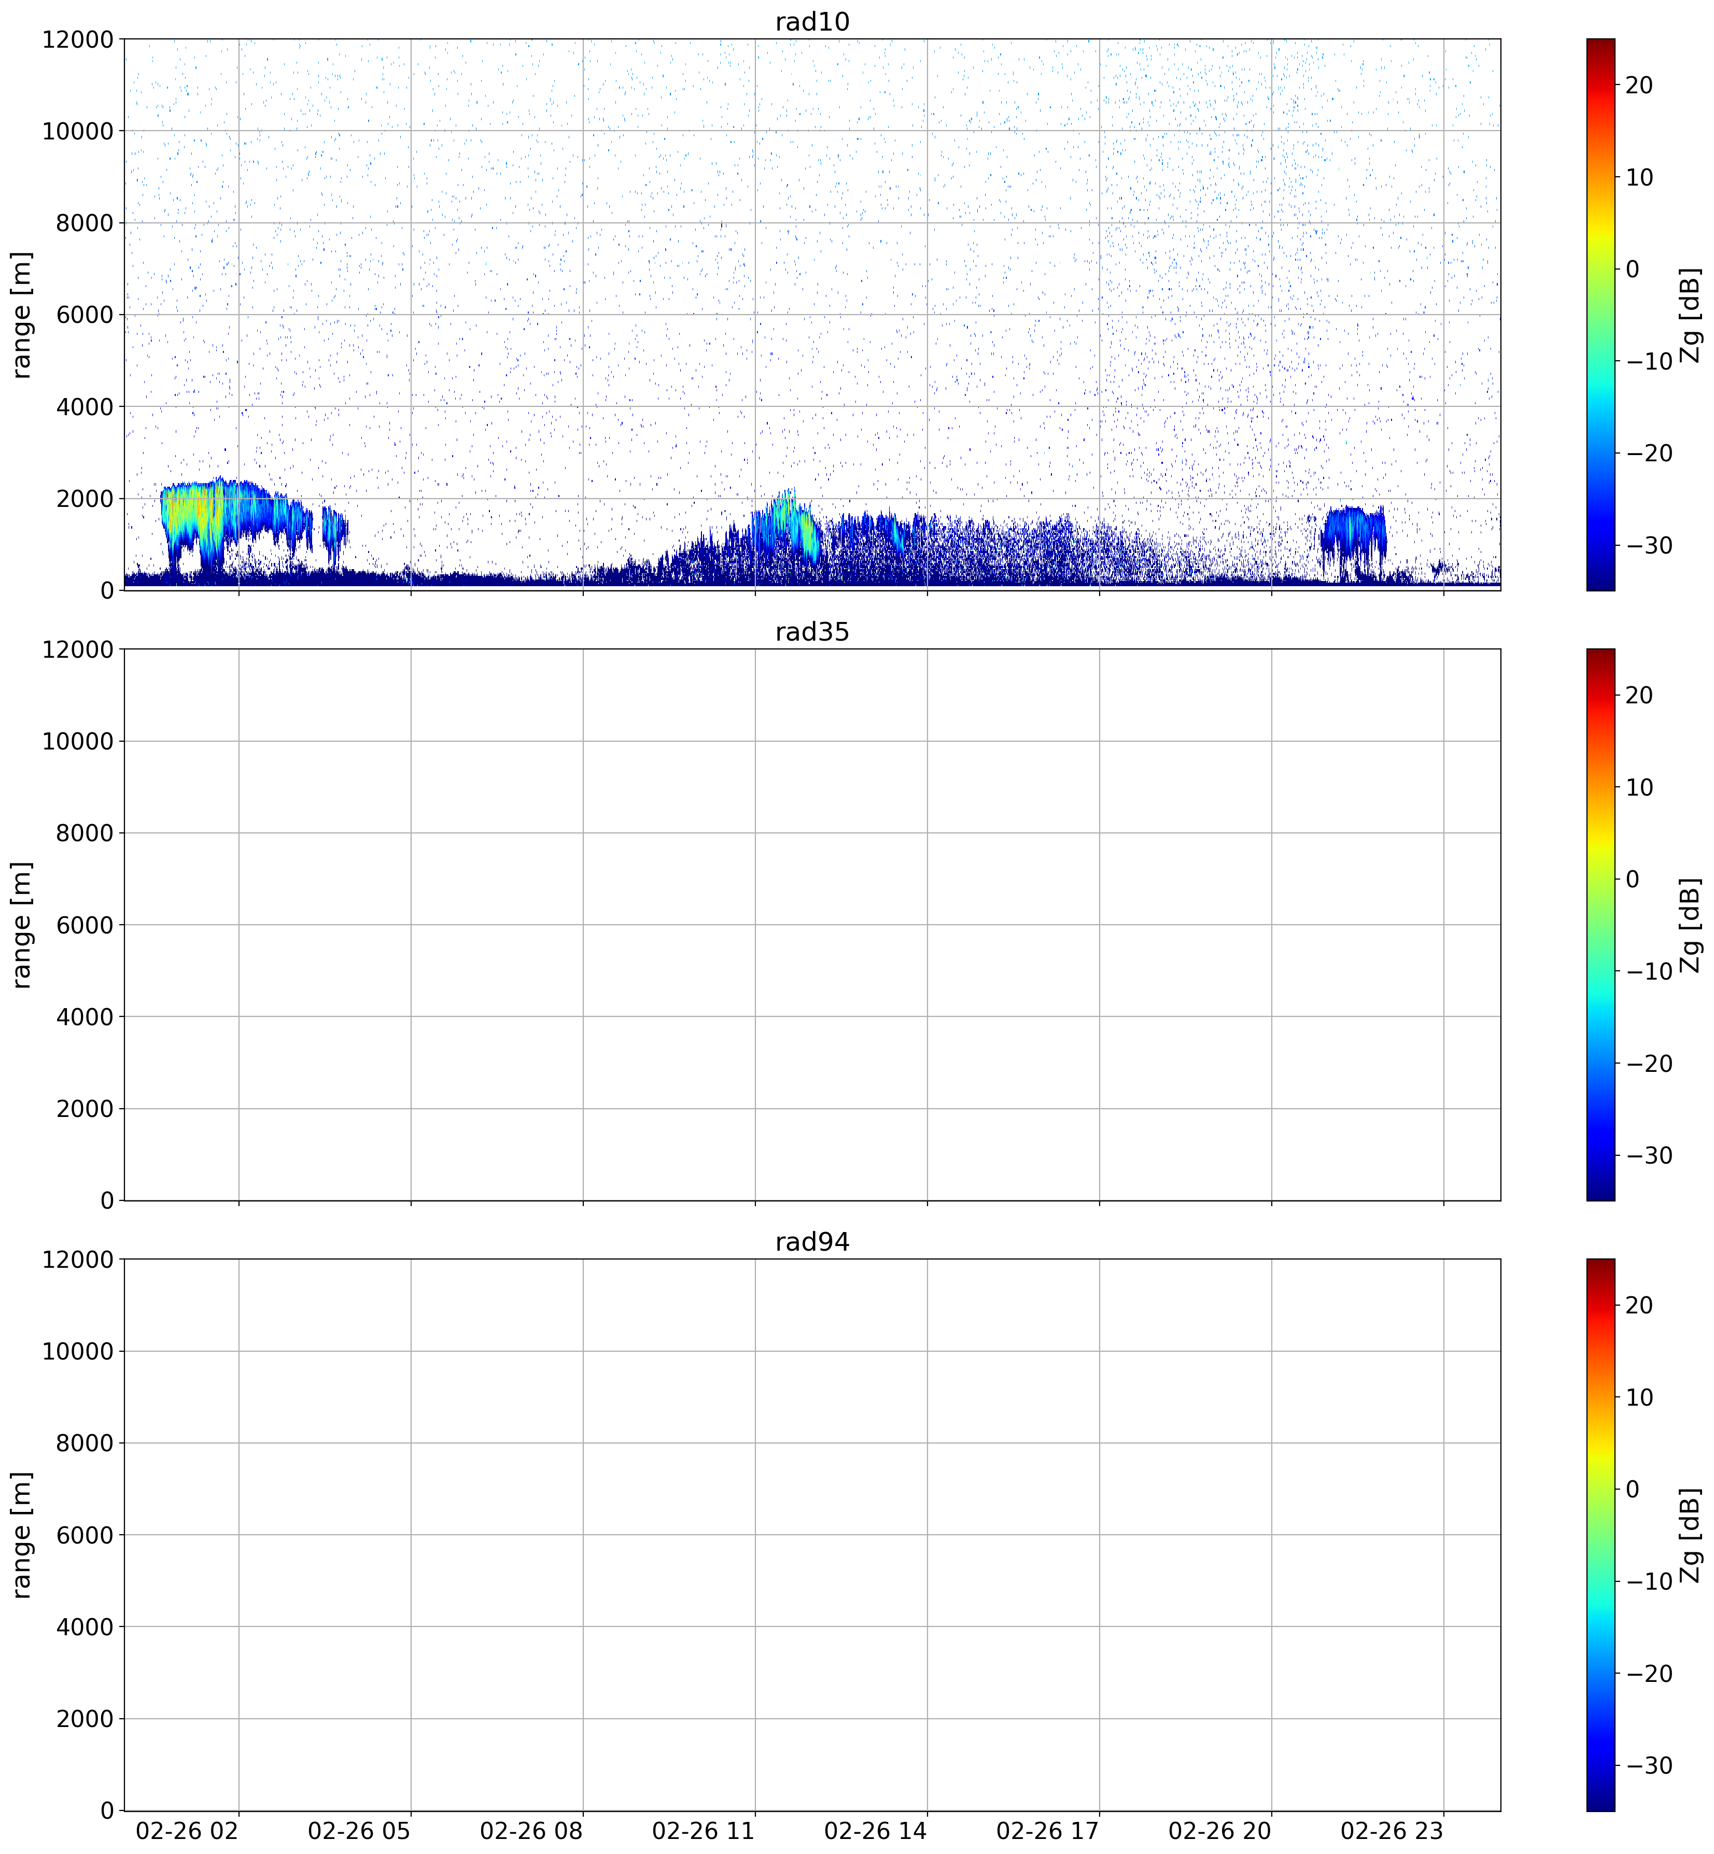Click the rad35 'range [m]' axis label
Image resolution: width=1714 pixels, height=1854 pixels.
point(21,924)
